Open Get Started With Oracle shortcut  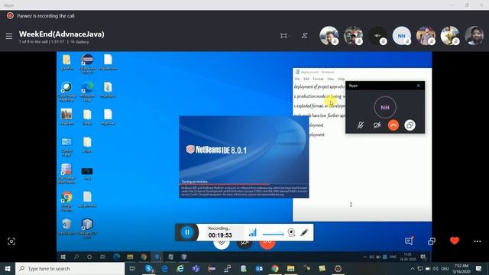(x=66, y=173)
